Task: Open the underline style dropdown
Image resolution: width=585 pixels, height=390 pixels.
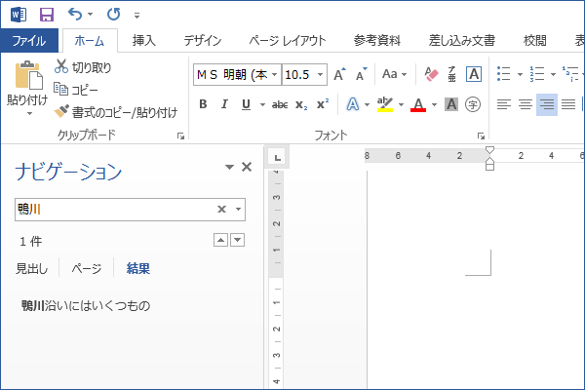Action: pyautogui.click(x=262, y=104)
